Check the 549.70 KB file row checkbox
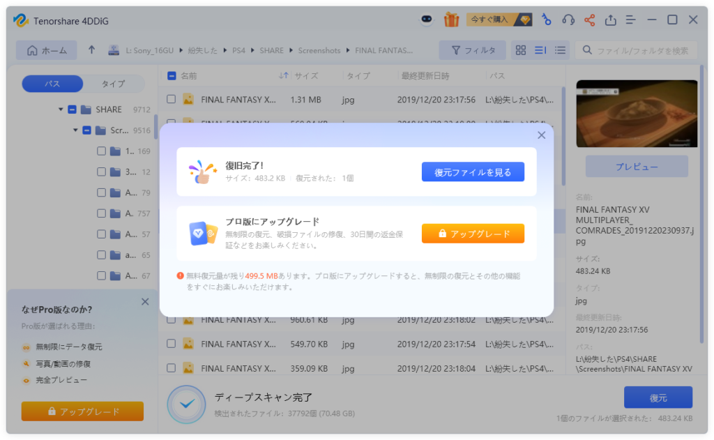The image size is (714, 440). tap(172, 344)
